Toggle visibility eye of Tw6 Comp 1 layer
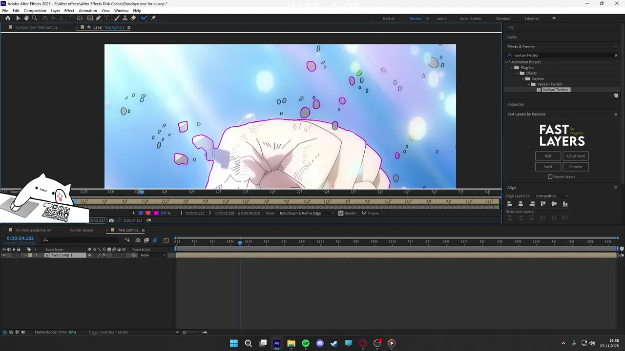This screenshot has width=625, height=351. (4, 255)
